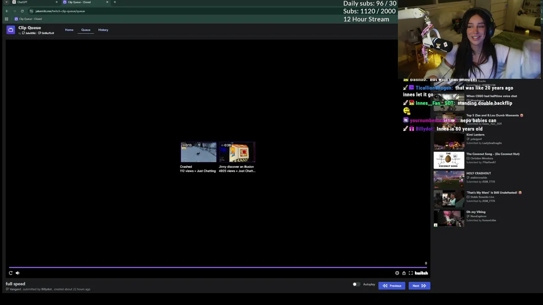The height and width of the screenshot is (305, 543).
Task: Click the 'full speed' clip title
Action: coord(15,284)
